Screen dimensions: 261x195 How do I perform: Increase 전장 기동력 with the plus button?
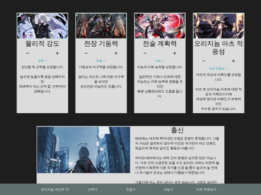click(116, 53)
